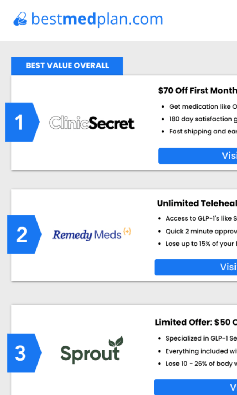Open the ClinicSecret logo
The width and height of the screenshot is (237, 395).
tap(92, 123)
